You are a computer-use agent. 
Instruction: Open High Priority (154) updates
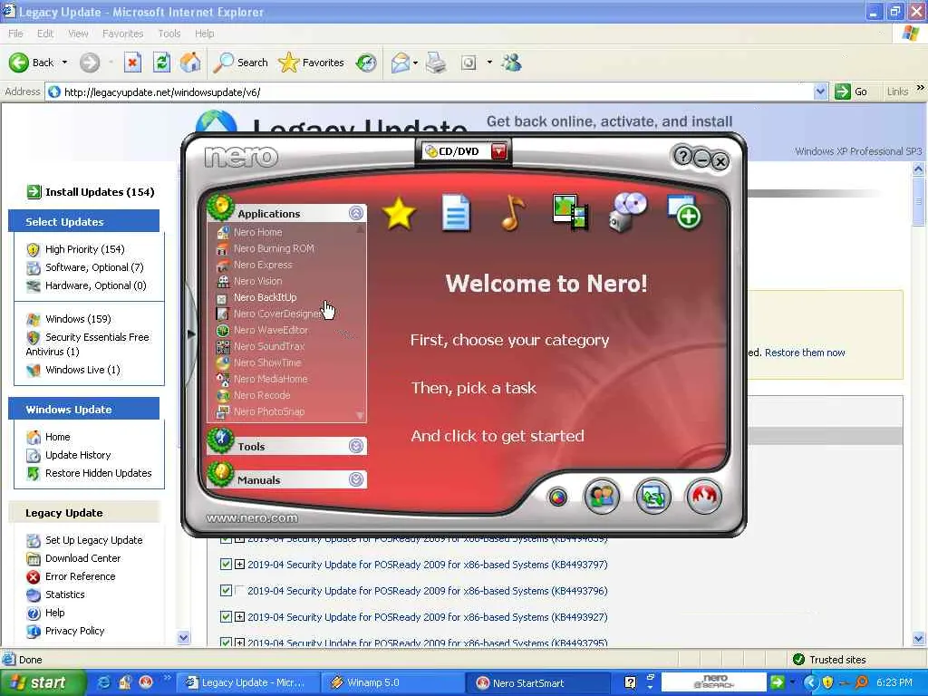84,249
